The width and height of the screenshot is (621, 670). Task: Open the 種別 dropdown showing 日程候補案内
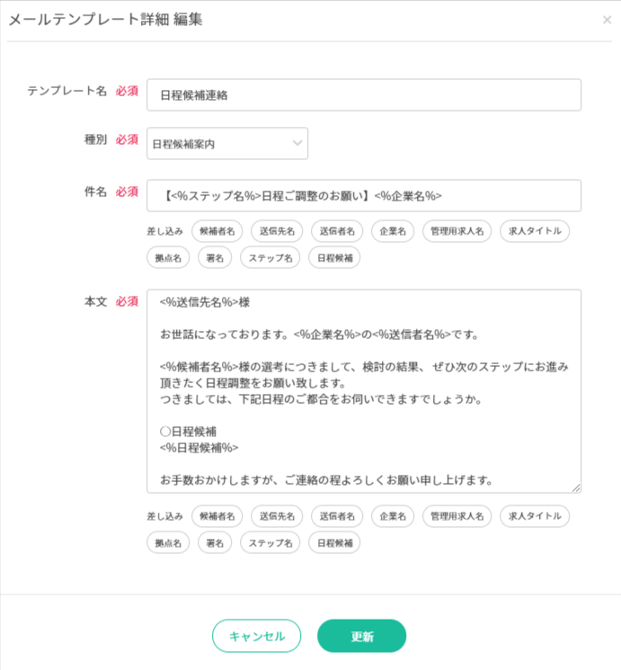coord(227,143)
